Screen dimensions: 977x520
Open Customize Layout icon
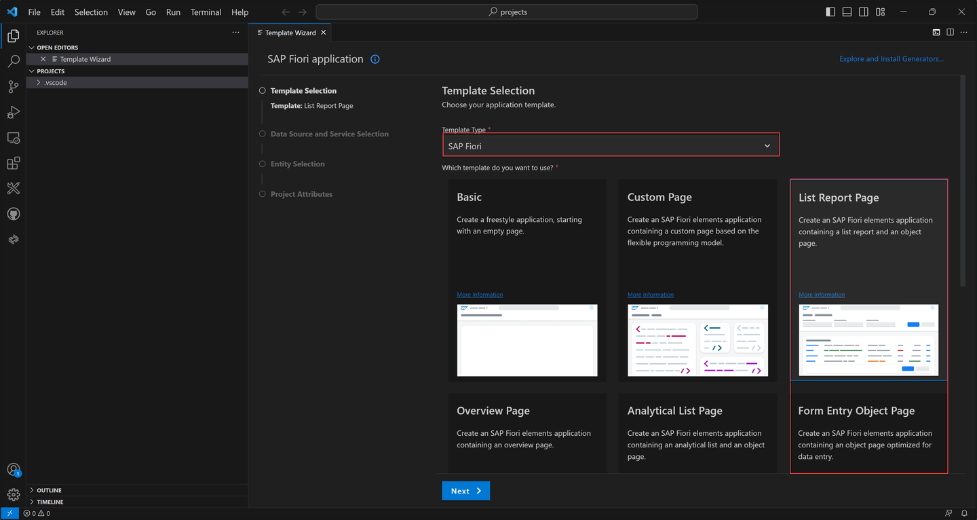pyautogui.click(x=880, y=12)
